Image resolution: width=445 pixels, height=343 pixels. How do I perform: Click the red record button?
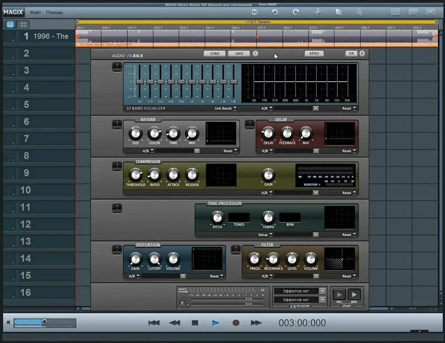tap(236, 323)
